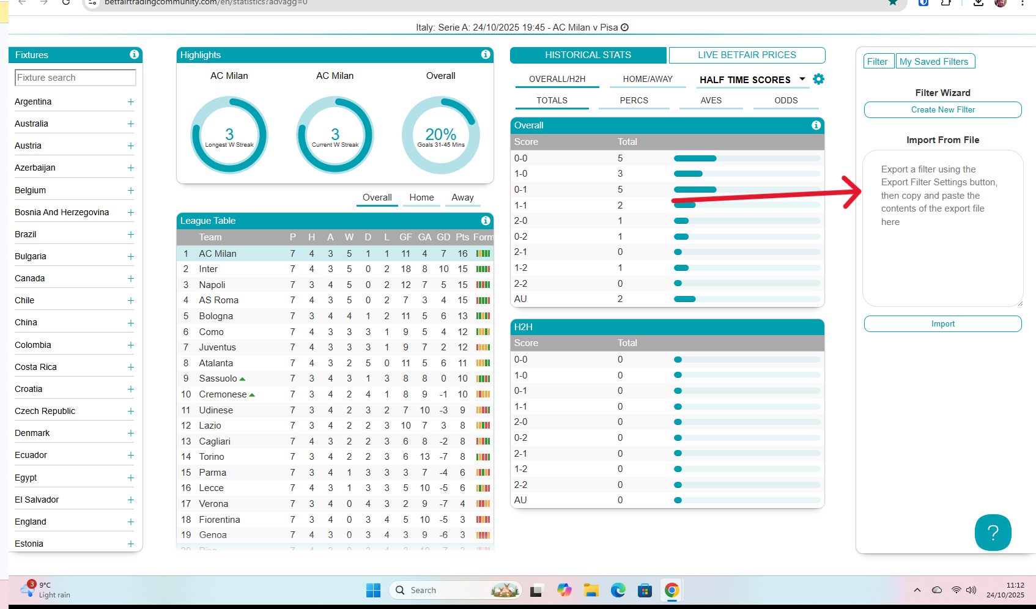
Task: Open Google Chrome in the taskbar
Action: pos(672,590)
